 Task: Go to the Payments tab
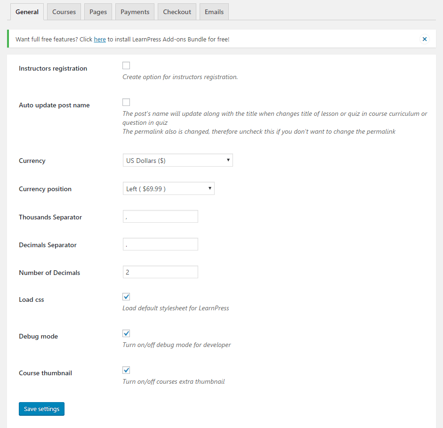click(x=135, y=12)
